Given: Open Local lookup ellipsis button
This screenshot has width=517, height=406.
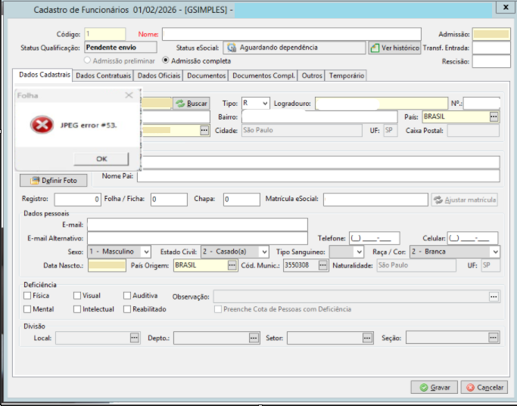Looking at the screenshot, I should [134, 338].
